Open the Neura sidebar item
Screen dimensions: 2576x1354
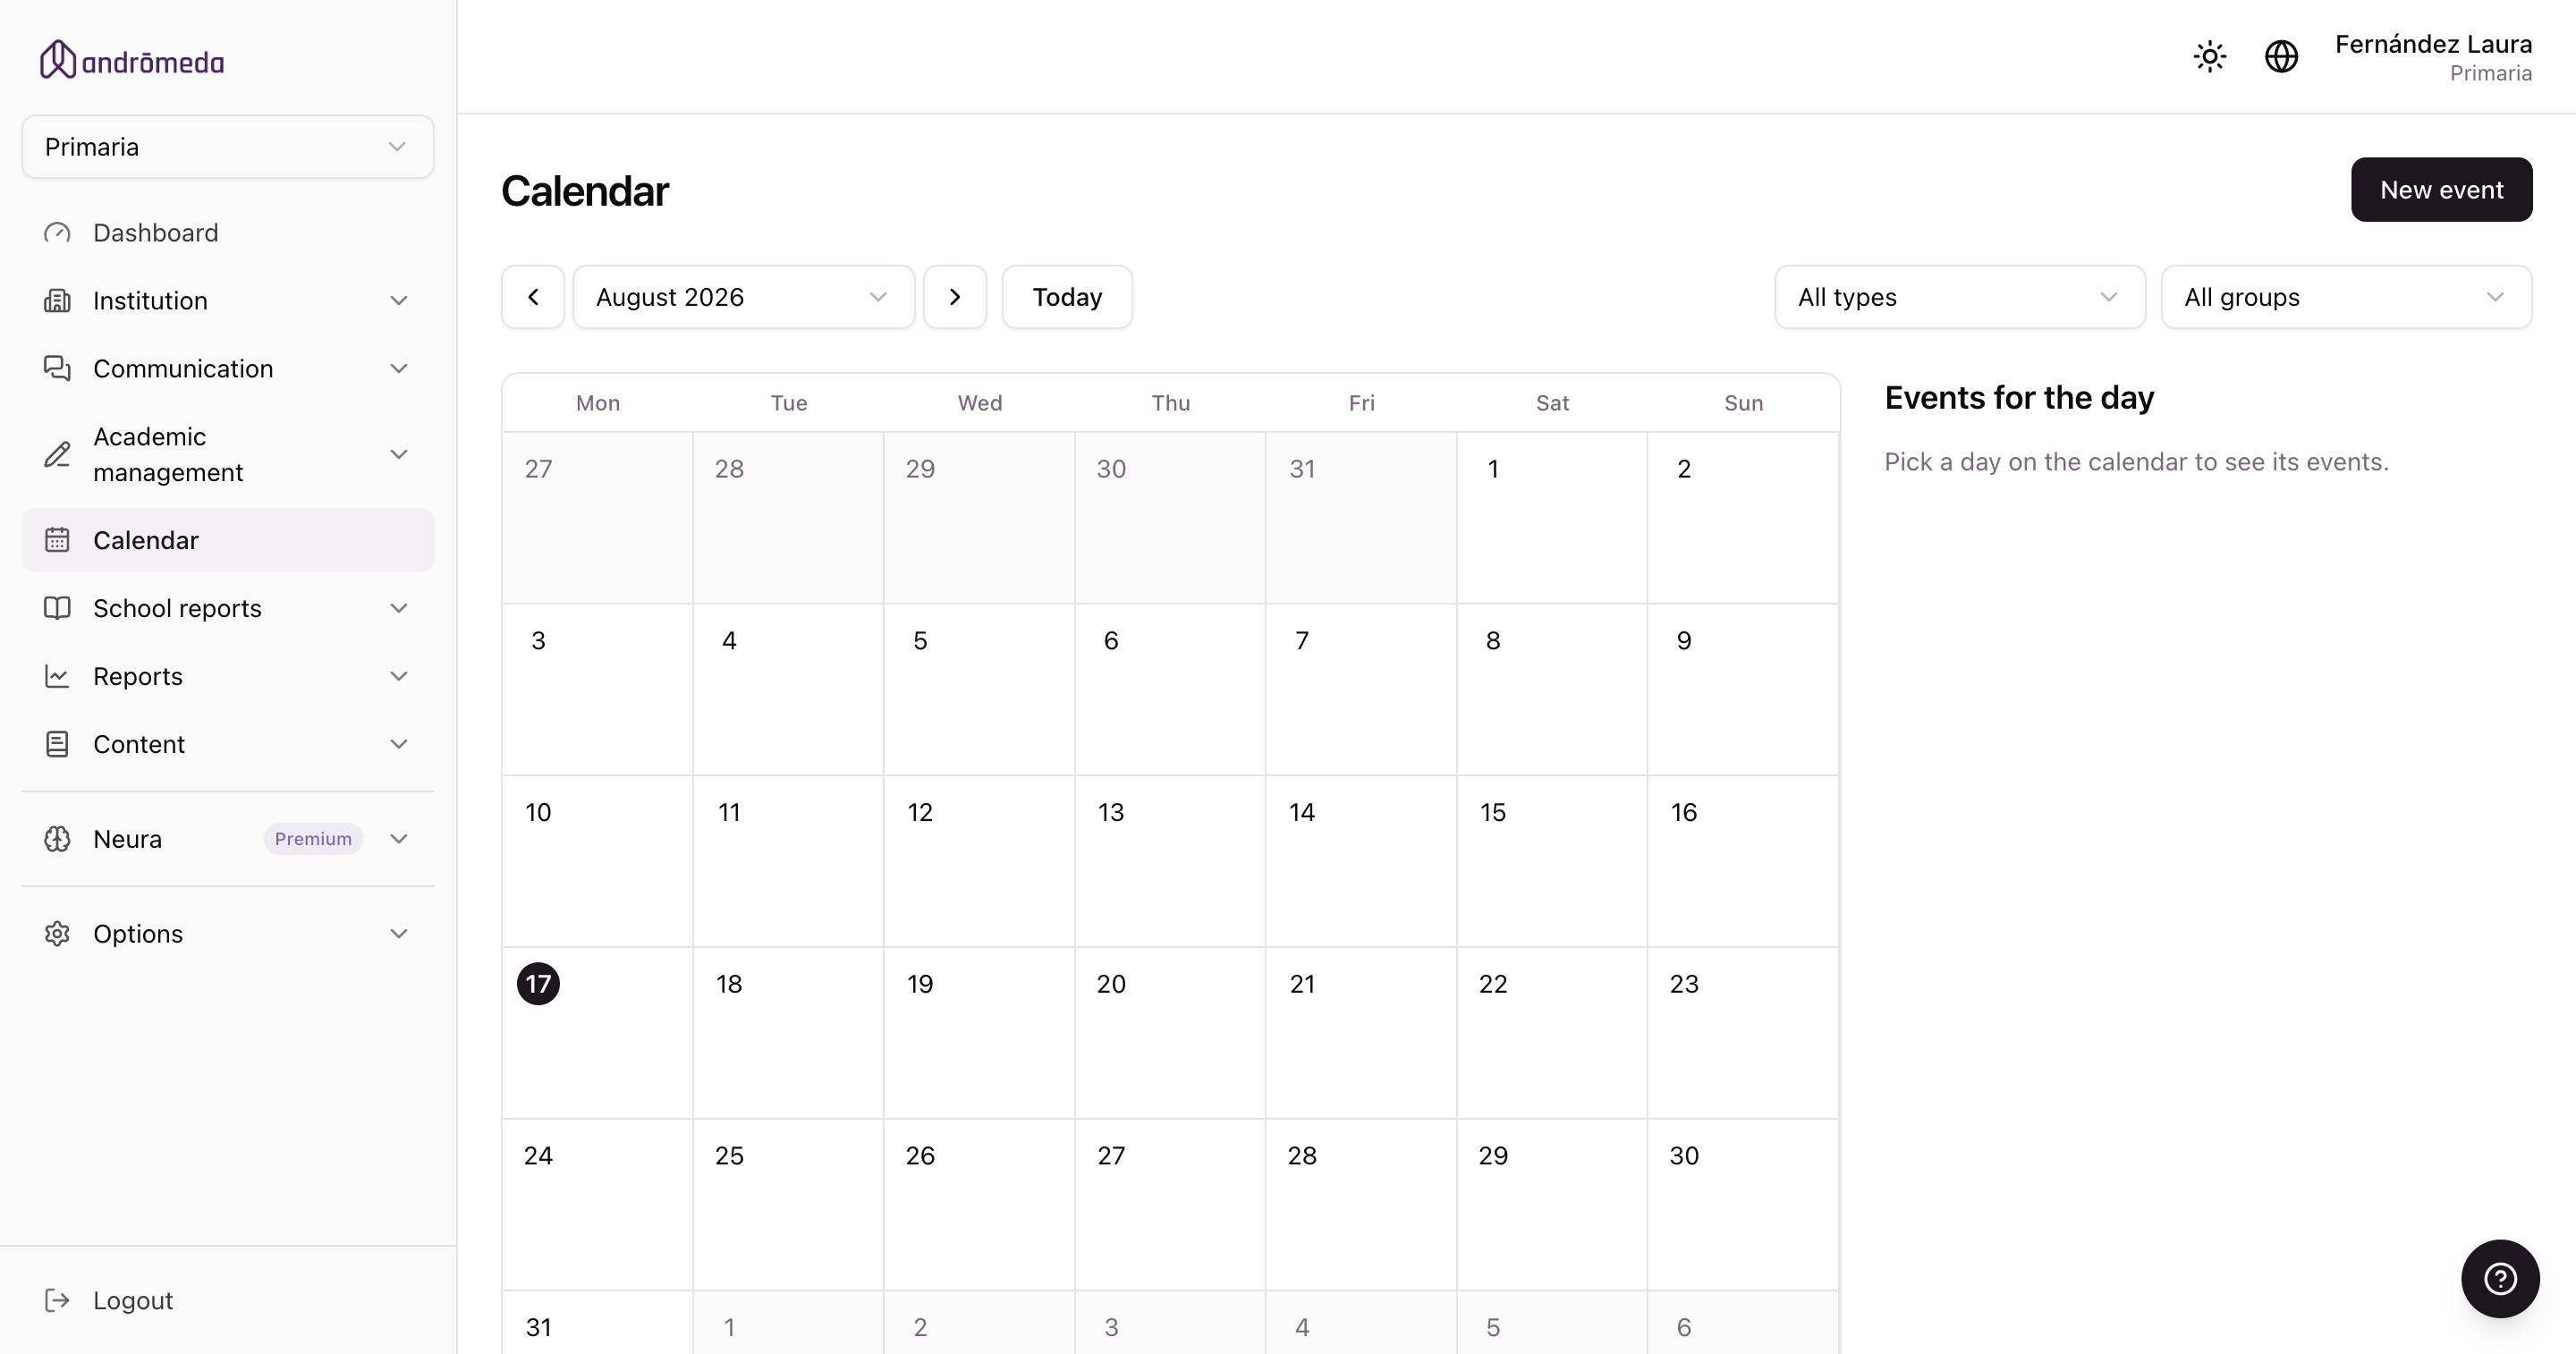(x=228, y=839)
